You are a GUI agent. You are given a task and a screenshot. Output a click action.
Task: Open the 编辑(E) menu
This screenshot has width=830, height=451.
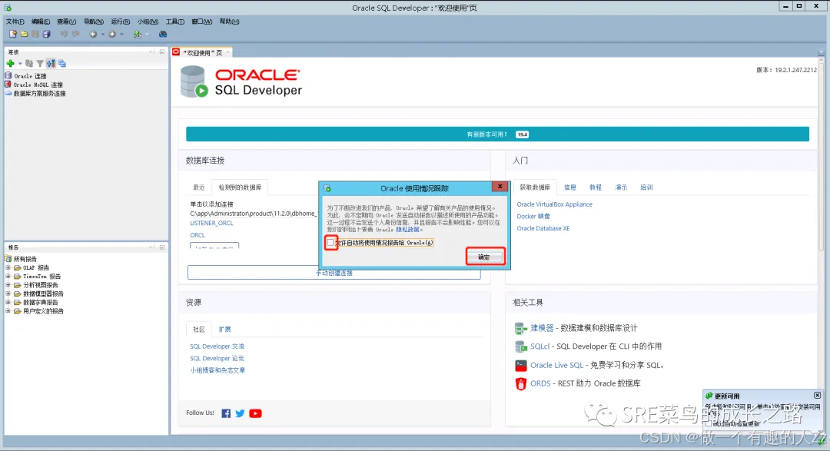pos(41,22)
